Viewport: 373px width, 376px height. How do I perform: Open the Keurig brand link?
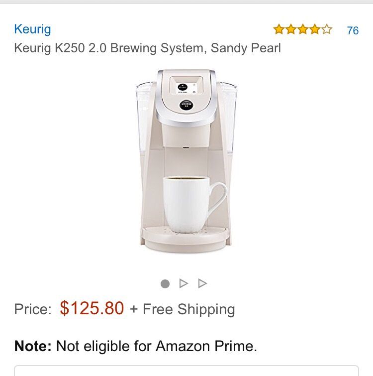32,29
